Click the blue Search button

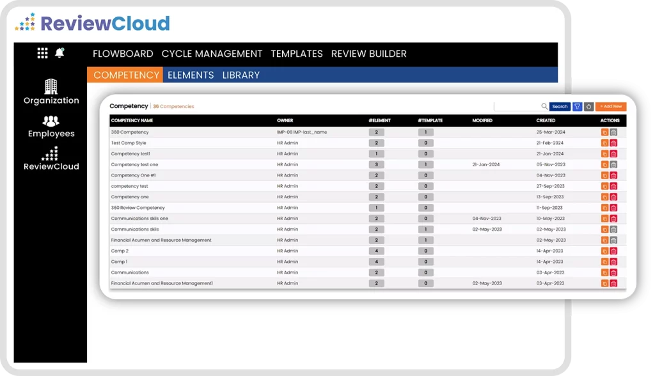coord(560,107)
